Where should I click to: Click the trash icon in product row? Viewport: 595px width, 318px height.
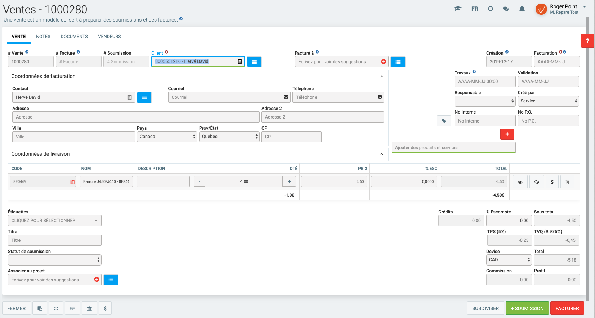click(x=567, y=182)
